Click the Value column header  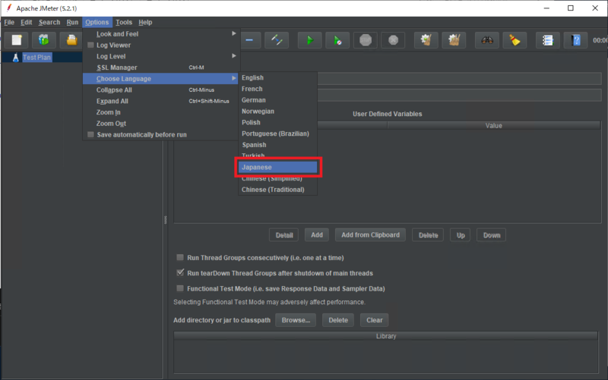(x=493, y=125)
